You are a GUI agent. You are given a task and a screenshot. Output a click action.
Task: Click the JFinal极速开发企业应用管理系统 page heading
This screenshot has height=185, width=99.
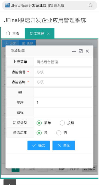(45, 20)
